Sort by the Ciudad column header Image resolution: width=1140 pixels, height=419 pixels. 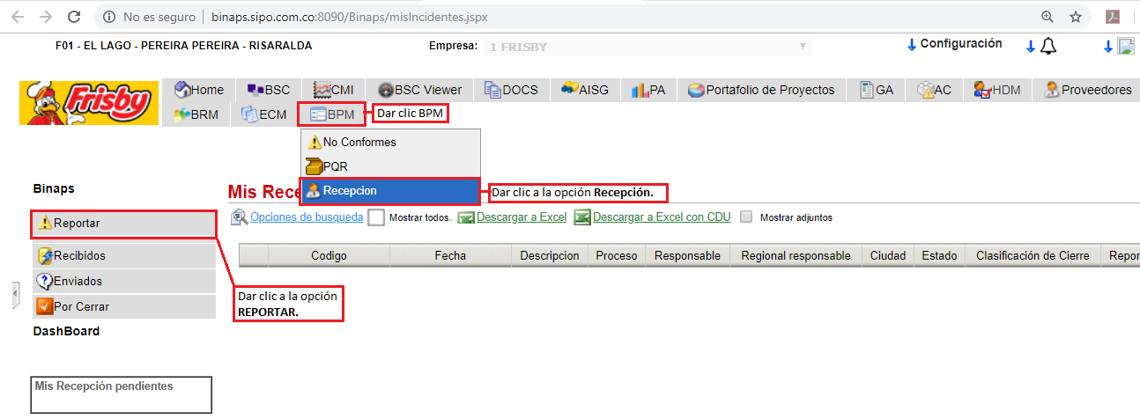click(x=888, y=255)
